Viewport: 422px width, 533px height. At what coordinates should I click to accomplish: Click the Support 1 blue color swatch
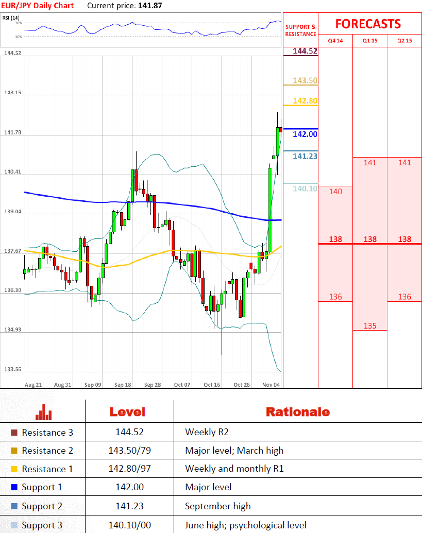(x=14, y=487)
